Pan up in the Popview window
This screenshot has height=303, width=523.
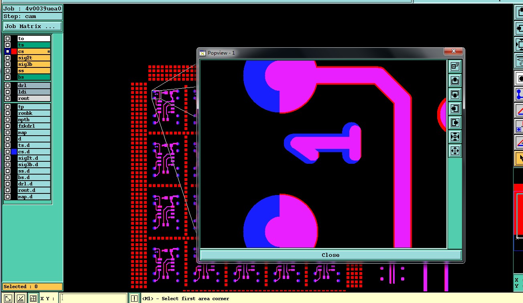click(455, 80)
